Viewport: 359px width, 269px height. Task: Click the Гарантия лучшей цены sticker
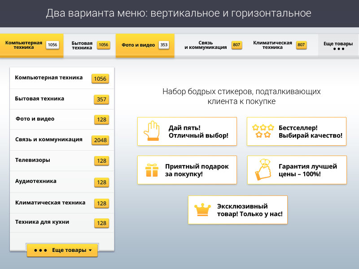point(297,170)
